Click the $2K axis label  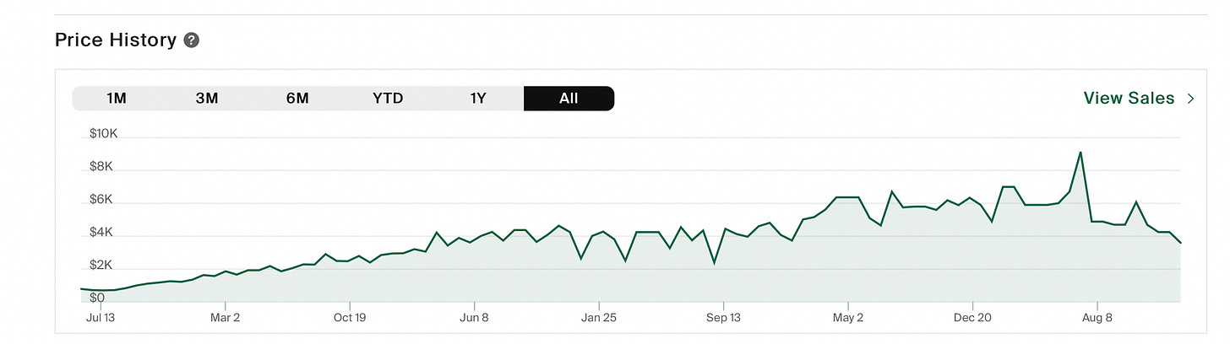[x=101, y=266]
